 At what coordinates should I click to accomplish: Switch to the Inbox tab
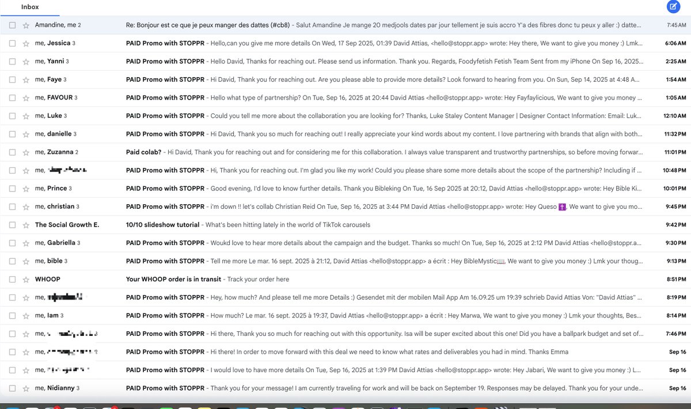pos(30,7)
